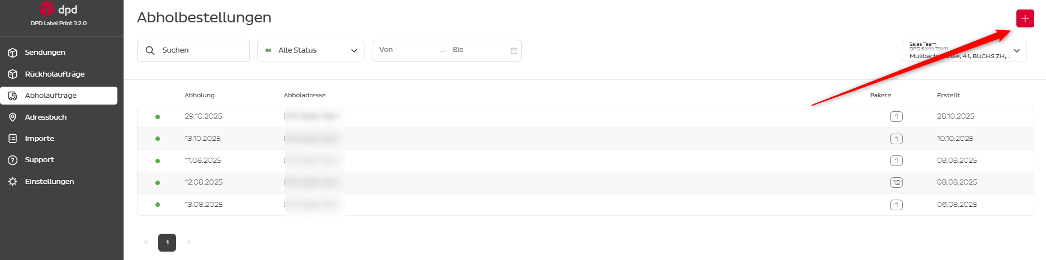Click the Importe list icon
Screen dimensions: 1046x260
(13, 139)
